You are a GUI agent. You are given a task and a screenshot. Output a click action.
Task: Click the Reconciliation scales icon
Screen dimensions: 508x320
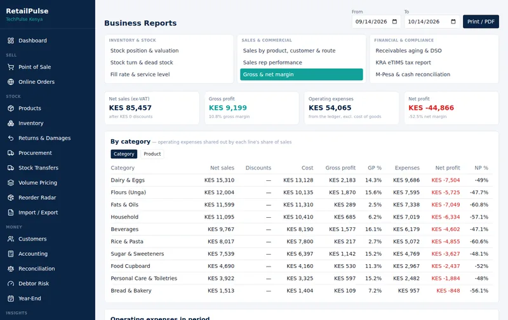tap(11, 269)
